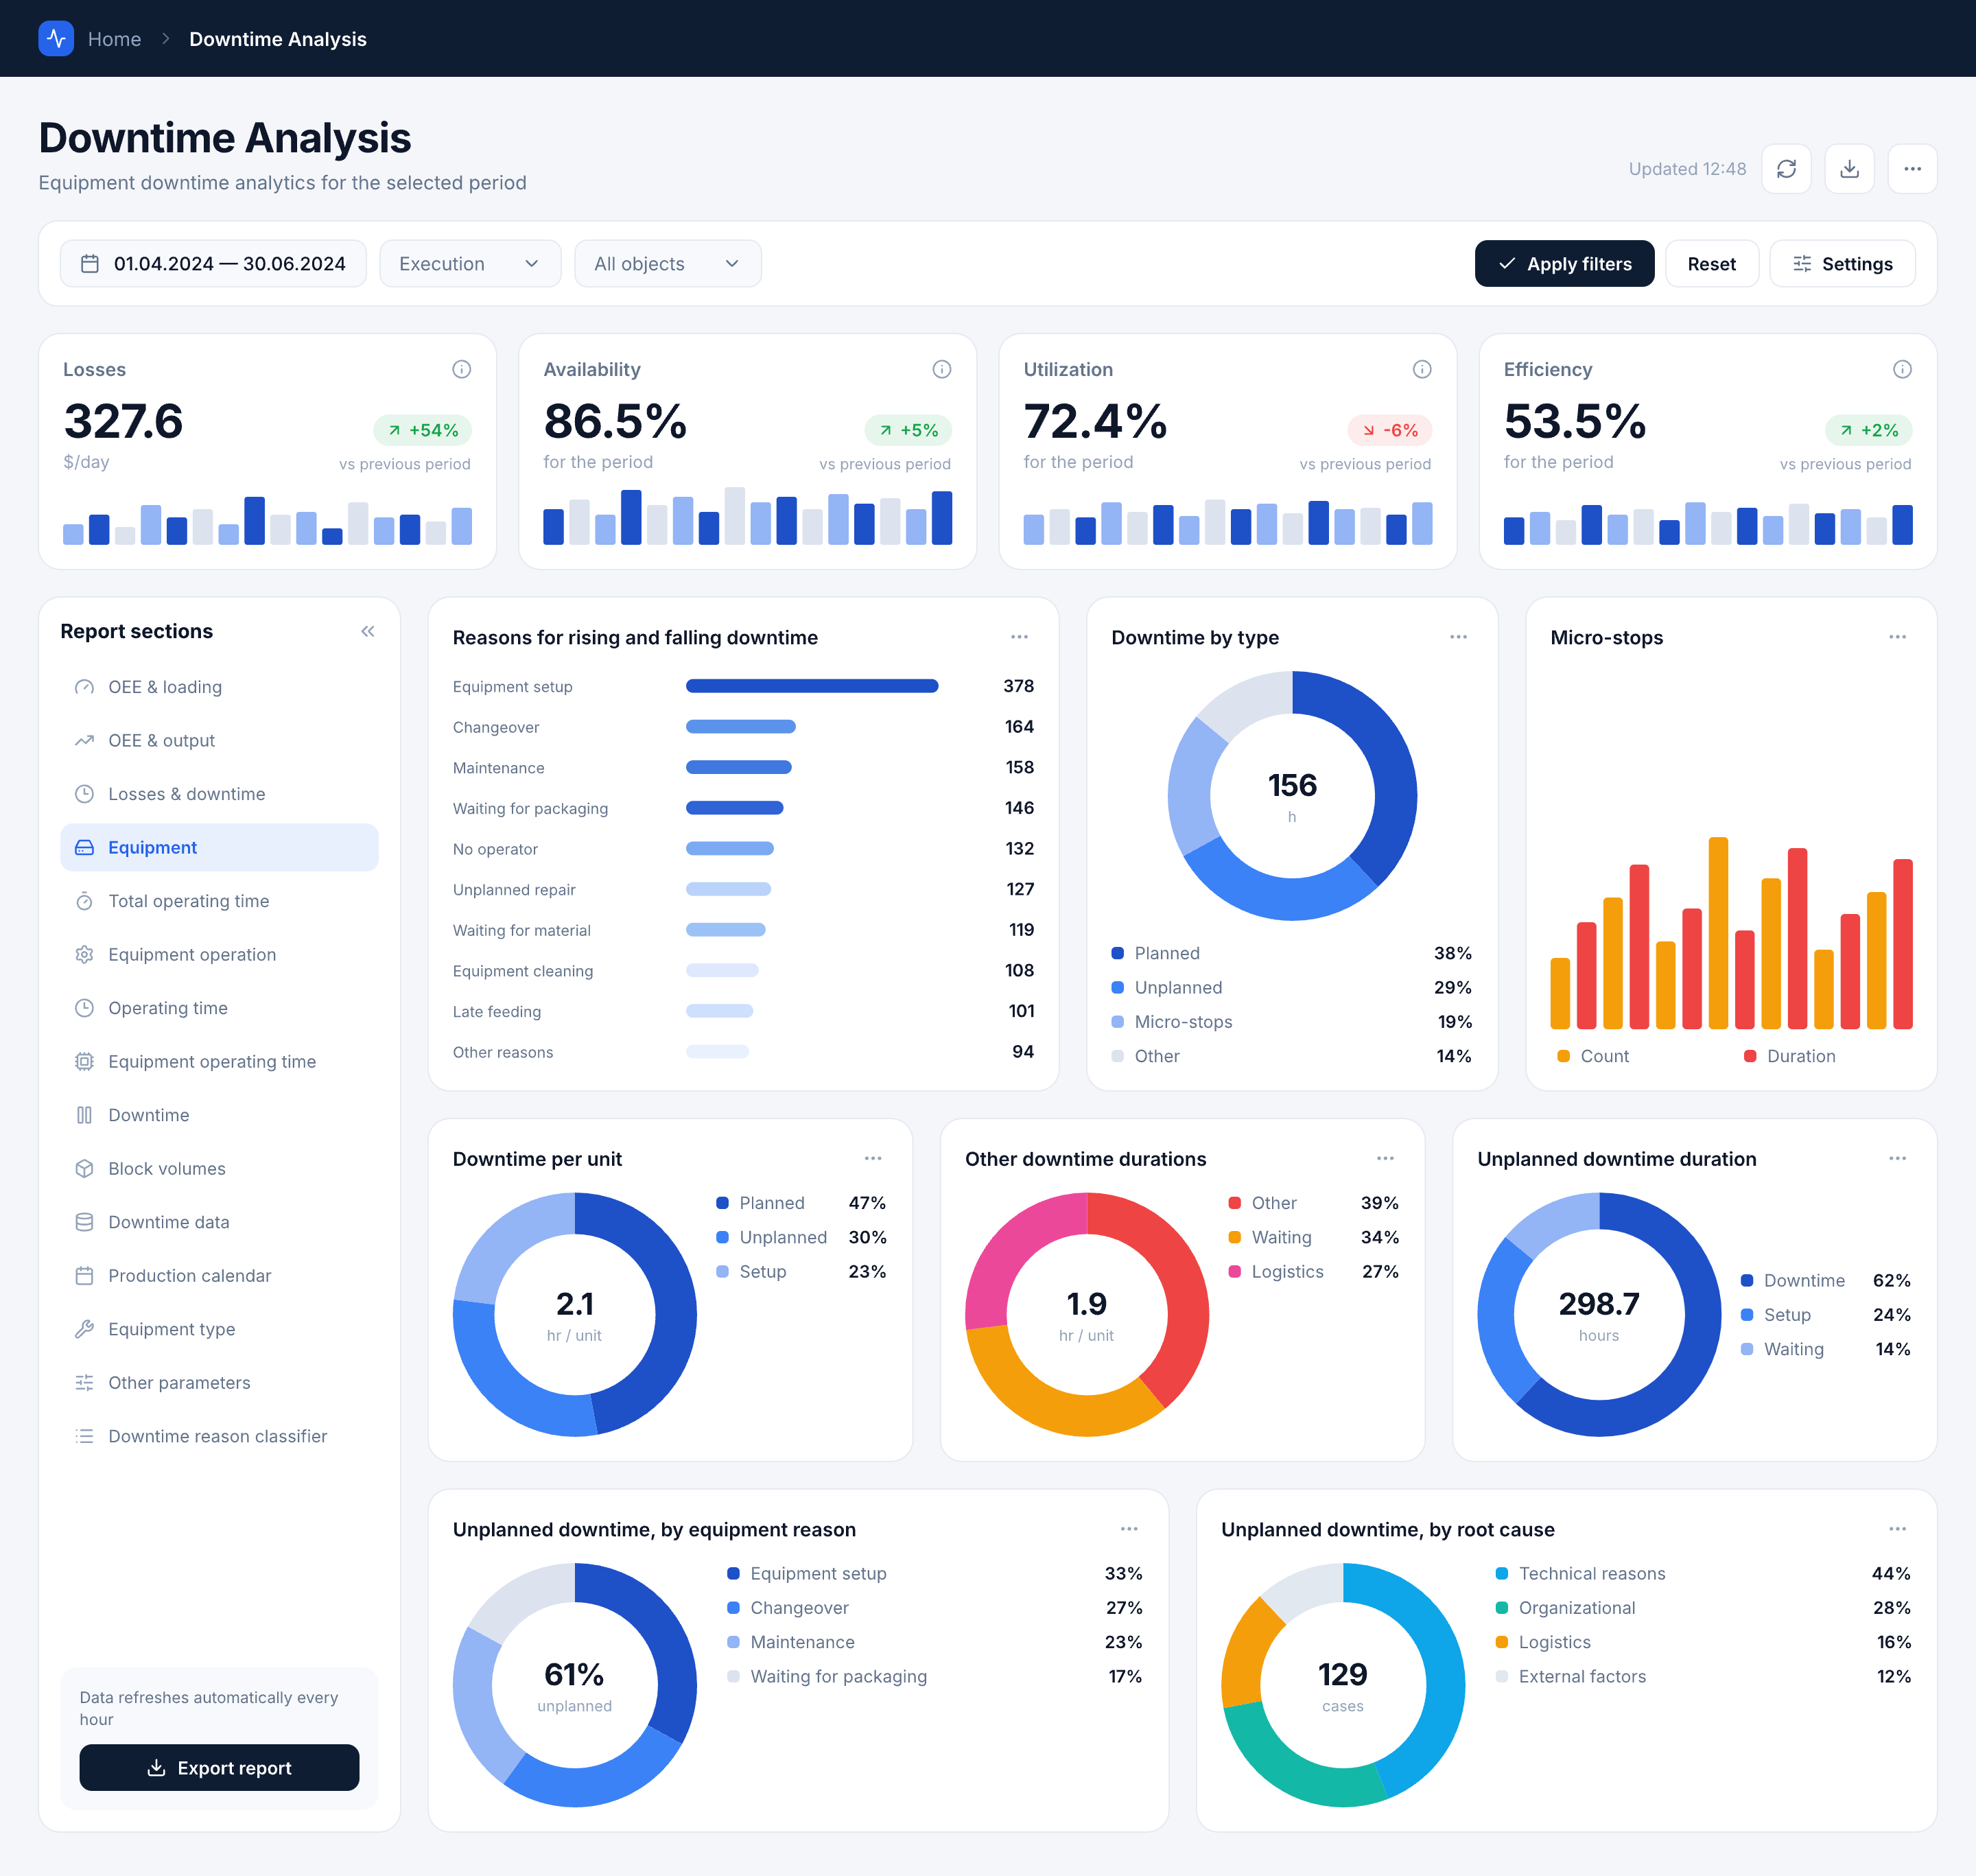The height and width of the screenshot is (1876, 1976).
Task: Click the download icon near Updated time
Action: click(1849, 169)
